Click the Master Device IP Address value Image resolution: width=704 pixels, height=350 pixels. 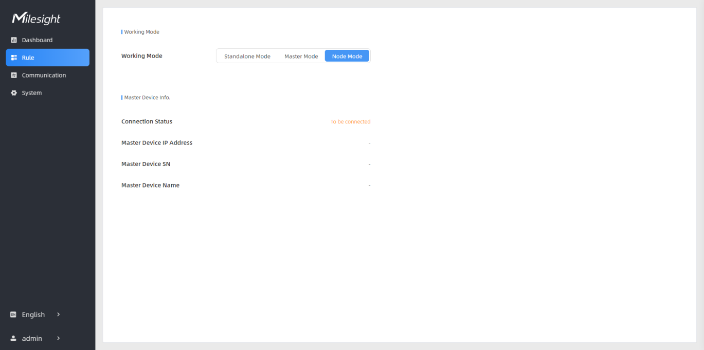[369, 143]
